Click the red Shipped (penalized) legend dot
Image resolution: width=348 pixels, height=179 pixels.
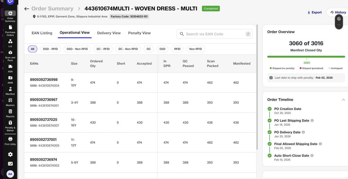(x=301, y=68)
